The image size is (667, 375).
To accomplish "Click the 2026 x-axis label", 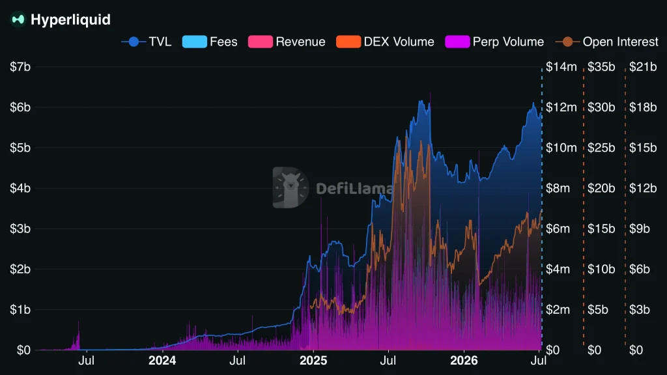I will pos(464,361).
